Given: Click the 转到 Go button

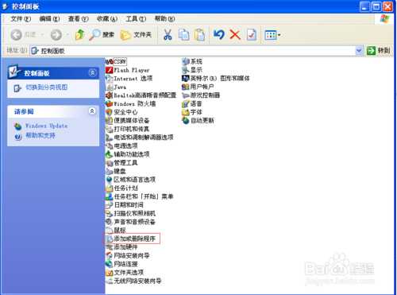Looking at the screenshot, I should [379, 50].
